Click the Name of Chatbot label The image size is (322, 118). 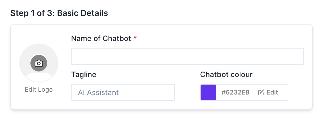click(x=101, y=39)
